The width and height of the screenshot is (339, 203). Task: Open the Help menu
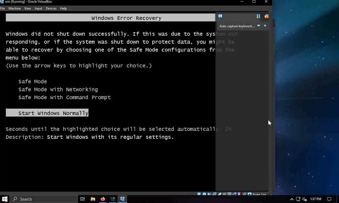pyautogui.click(x=63, y=8)
